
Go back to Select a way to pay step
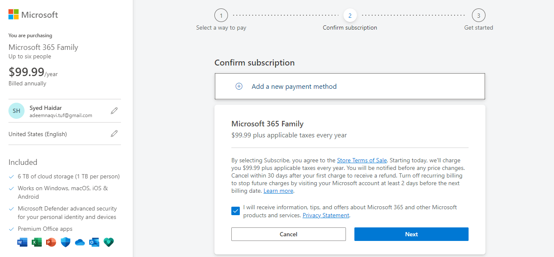point(221,15)
